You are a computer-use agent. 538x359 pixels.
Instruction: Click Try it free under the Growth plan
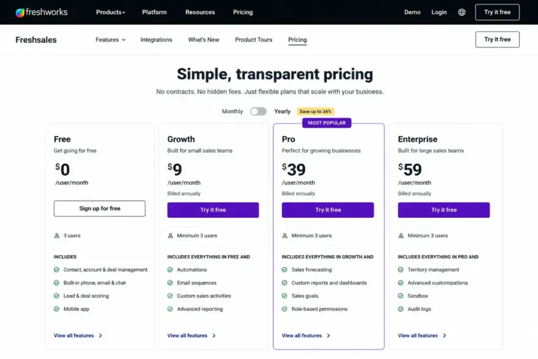[213, 210]
